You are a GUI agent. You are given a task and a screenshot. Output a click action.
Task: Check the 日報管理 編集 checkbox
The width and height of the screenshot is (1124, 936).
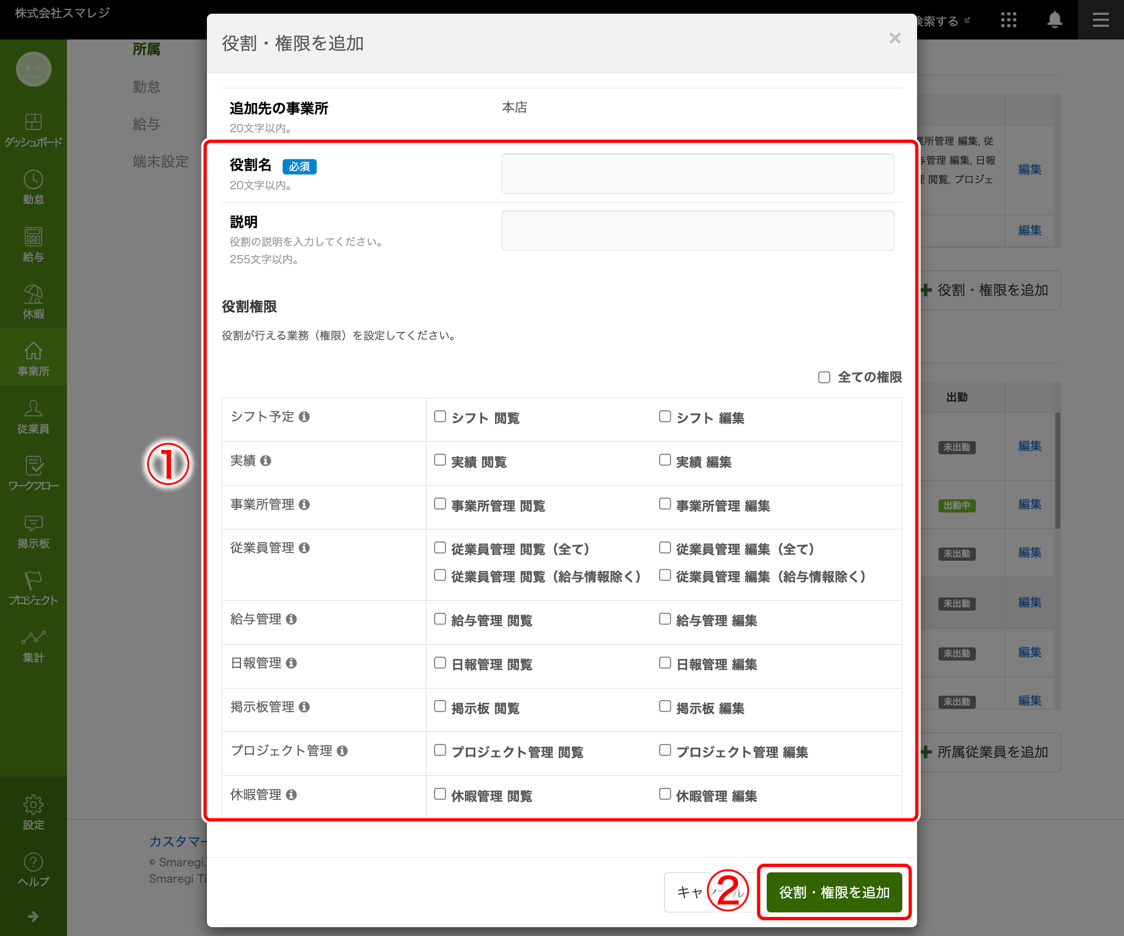[x=665, y=663]
